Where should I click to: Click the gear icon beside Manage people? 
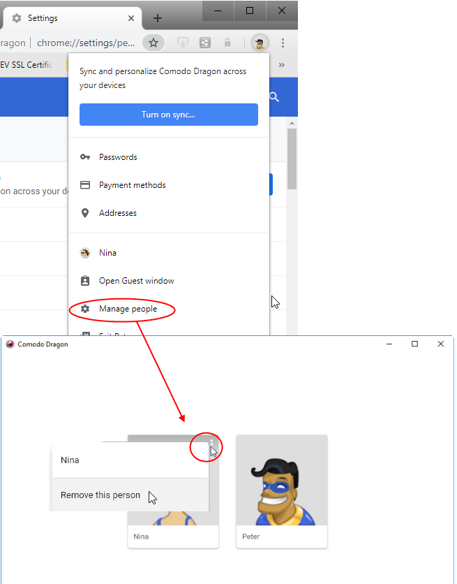[x=85, y=309]
